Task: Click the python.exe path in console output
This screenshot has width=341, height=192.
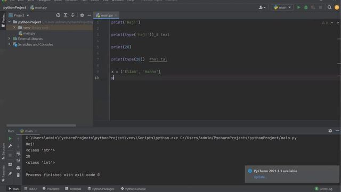Action: coord(102,138)
